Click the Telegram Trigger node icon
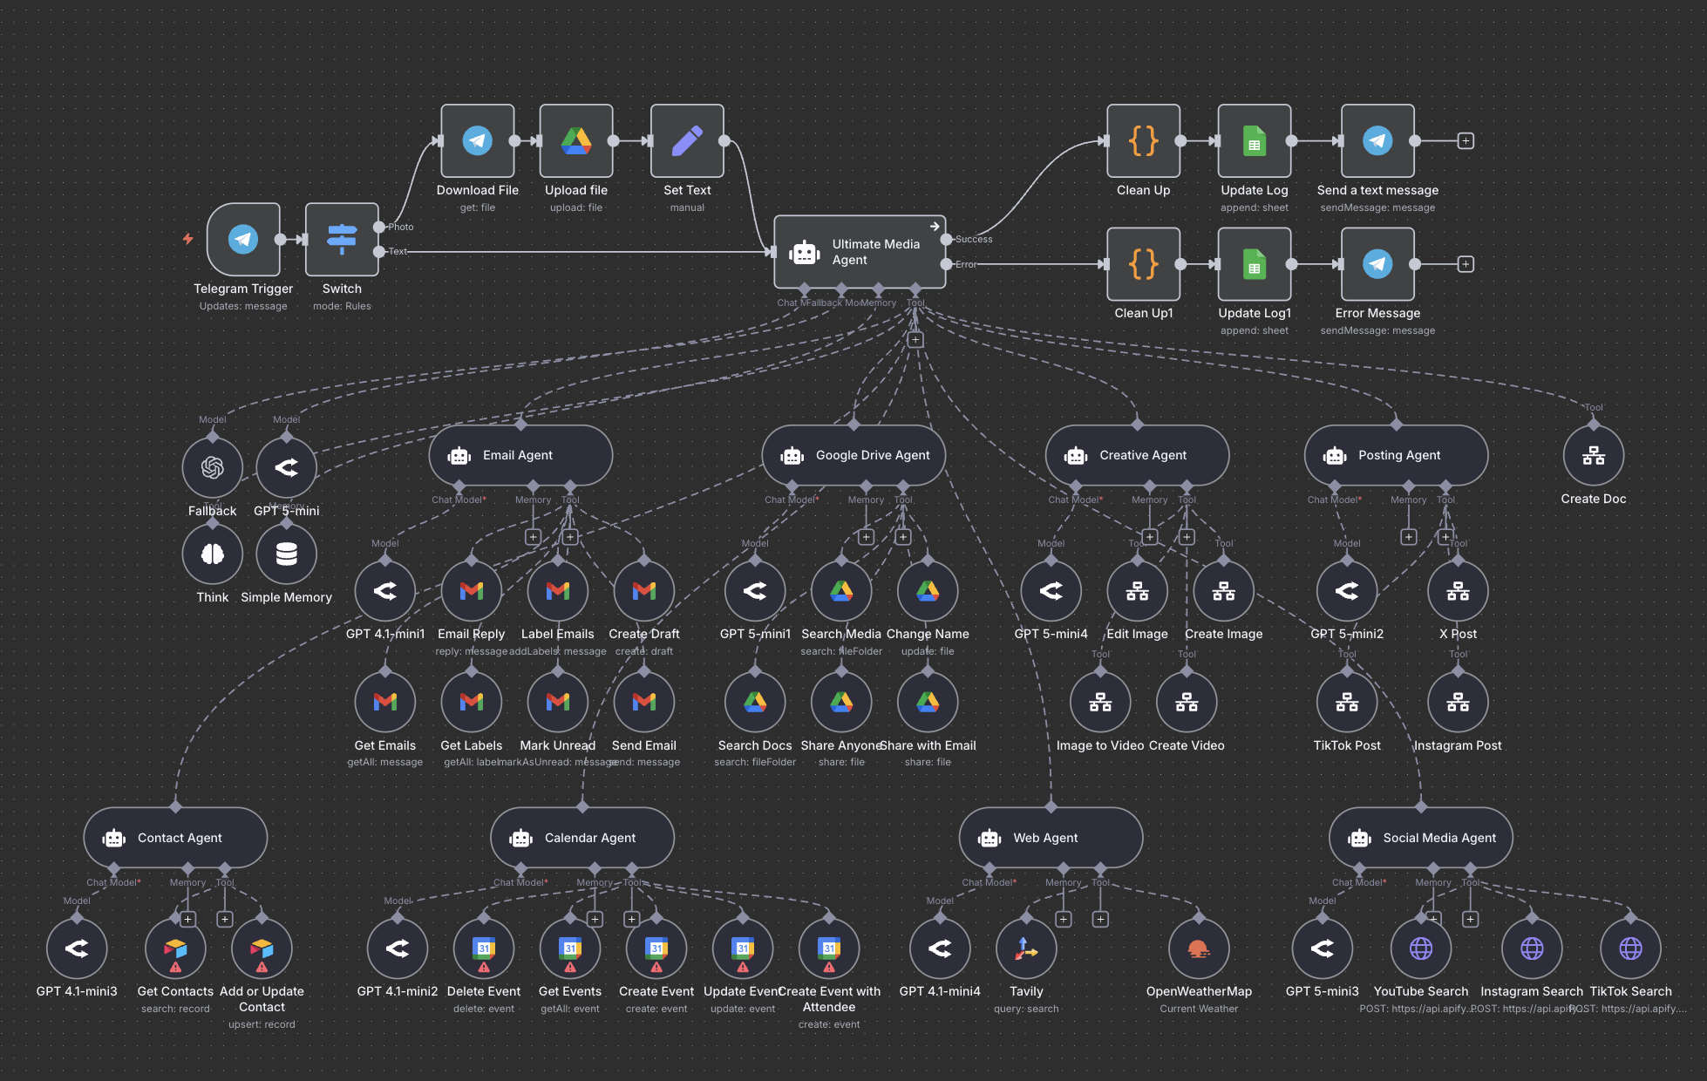The image size is (1707, 1081). (243, 239)
